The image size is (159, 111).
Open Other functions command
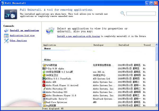click(18, 41)
